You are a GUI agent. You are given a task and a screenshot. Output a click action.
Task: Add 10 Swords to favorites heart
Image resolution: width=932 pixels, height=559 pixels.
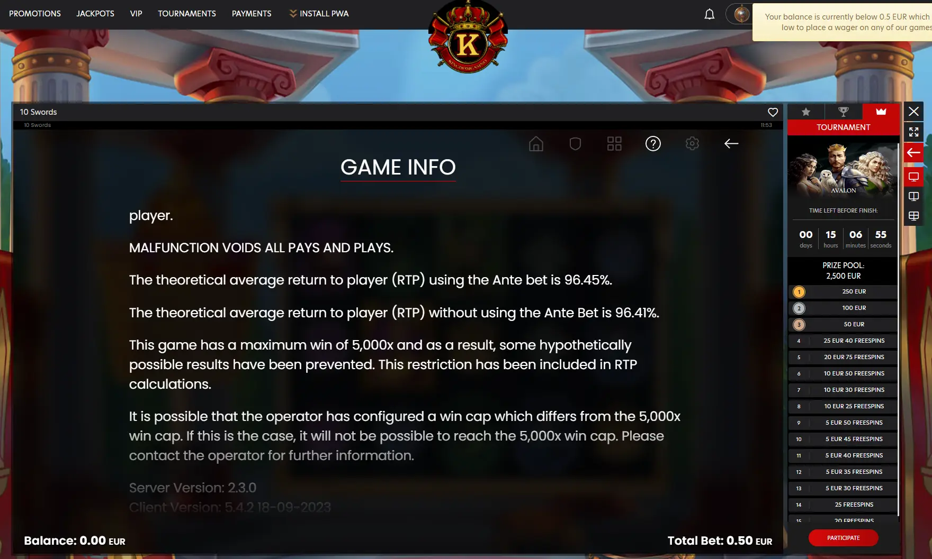pyautogui.click(x=773, y=112)
